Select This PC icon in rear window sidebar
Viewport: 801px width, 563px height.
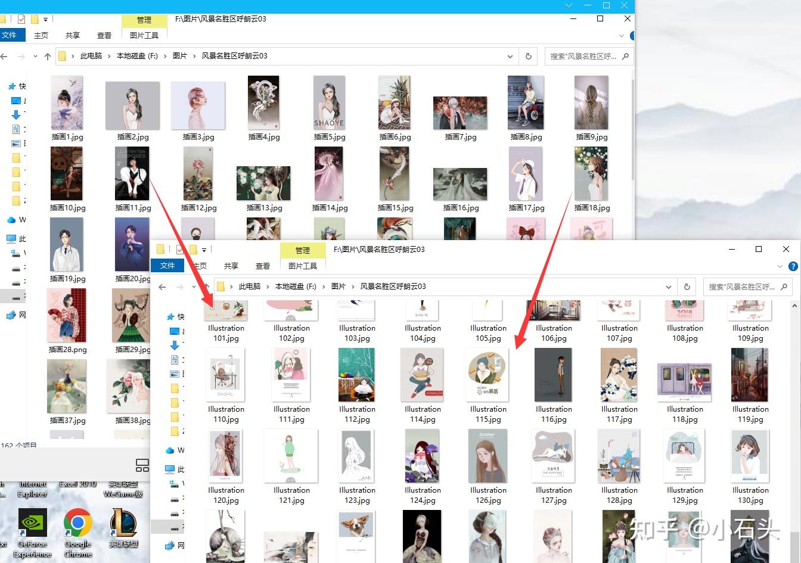coord(11,239)
